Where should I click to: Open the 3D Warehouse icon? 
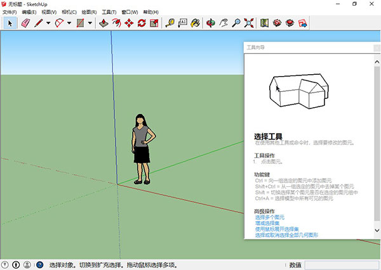click(x=277, y=23)
